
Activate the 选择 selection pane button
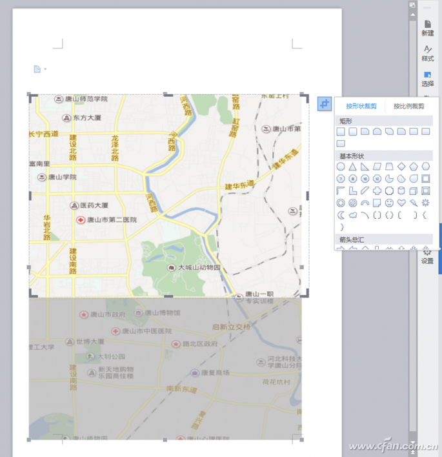tap(427, 79)
